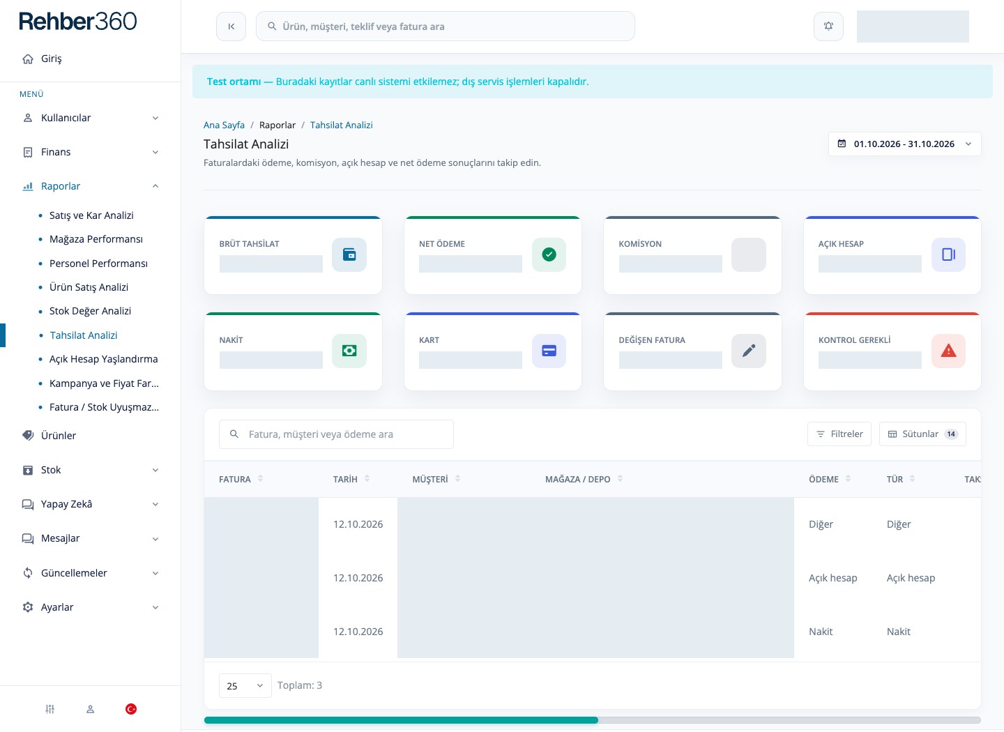Open Açık Hesap Yaşlandırma report
The image size is (1004, 732).
click(x=103, y=359)
